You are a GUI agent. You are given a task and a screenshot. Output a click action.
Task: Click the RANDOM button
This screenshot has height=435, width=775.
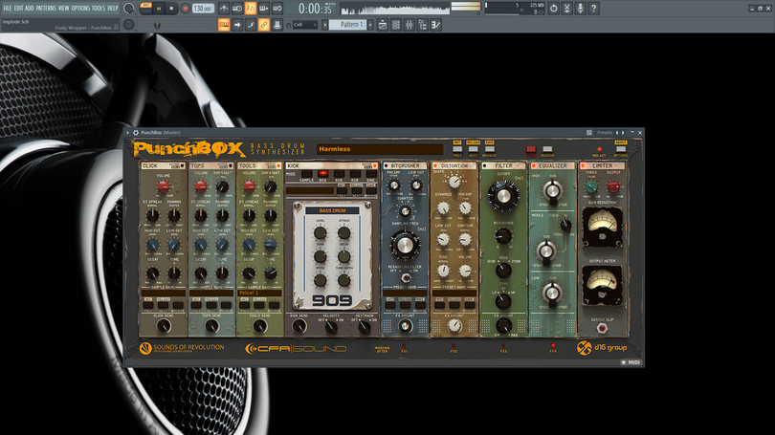point(547,149)
